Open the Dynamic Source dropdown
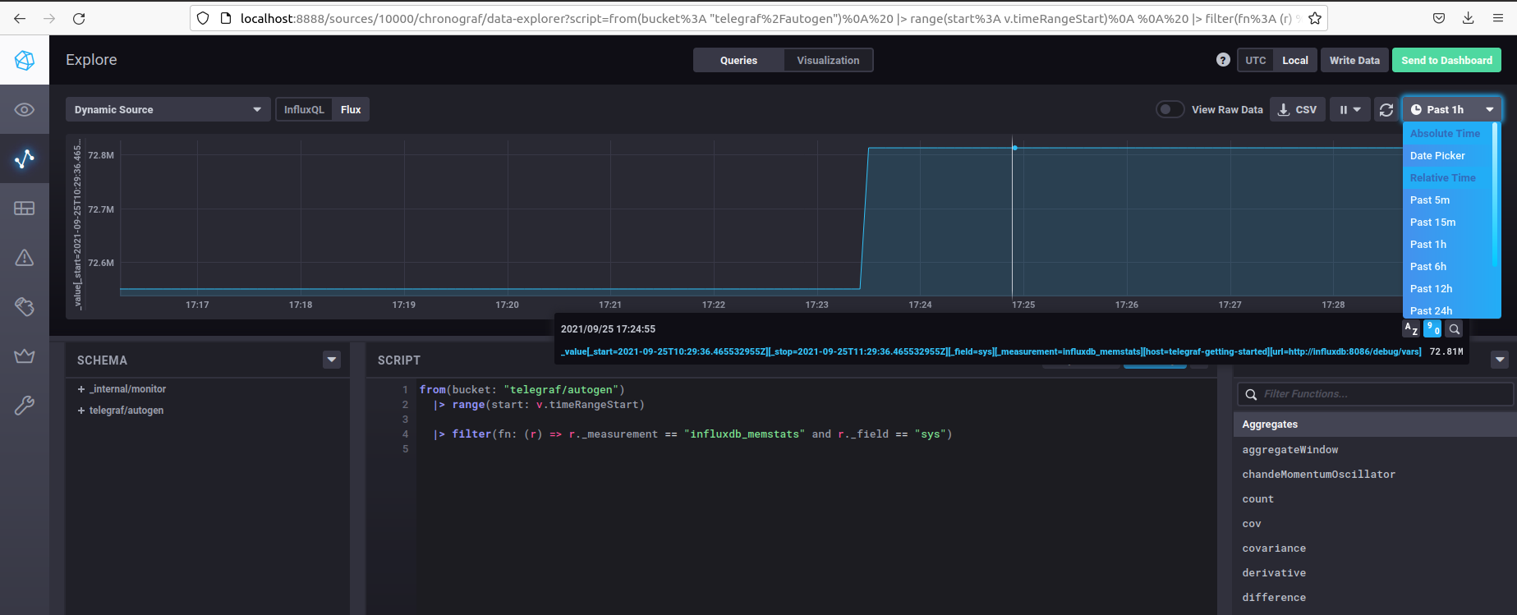Image resolution: width=1517 pixels, height=615 pixels. coord(168,109)
